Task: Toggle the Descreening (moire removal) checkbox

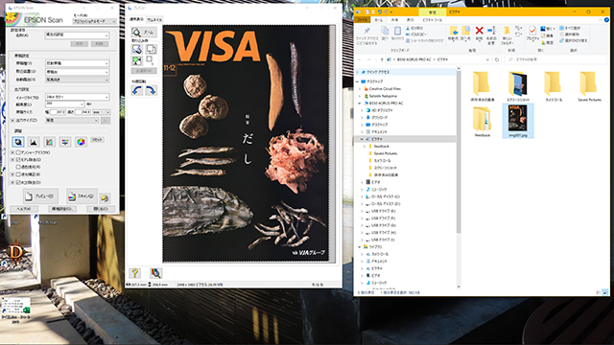Action: (x=18, y=160)
